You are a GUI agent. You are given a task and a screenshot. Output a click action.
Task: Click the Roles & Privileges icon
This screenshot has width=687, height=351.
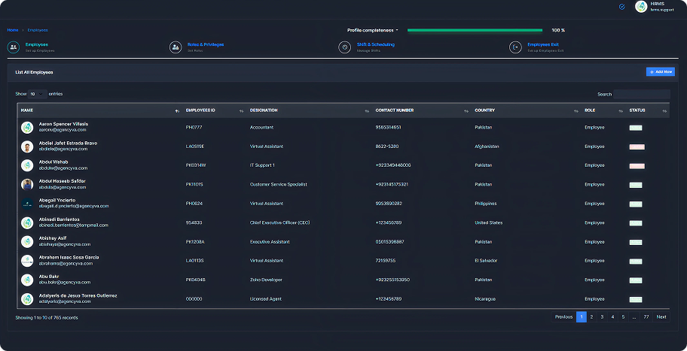(x=176, y=47)
